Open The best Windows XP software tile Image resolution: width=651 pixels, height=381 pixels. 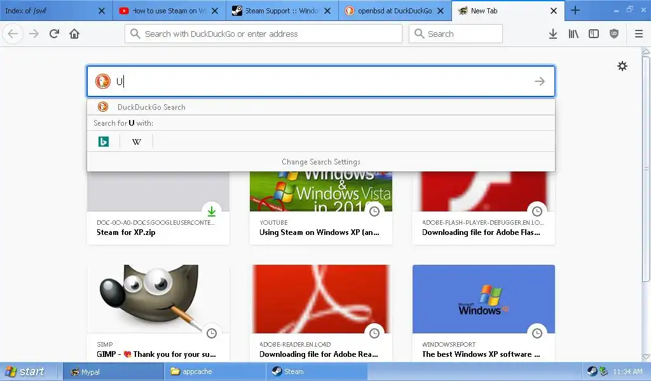(x=484, y=313)
